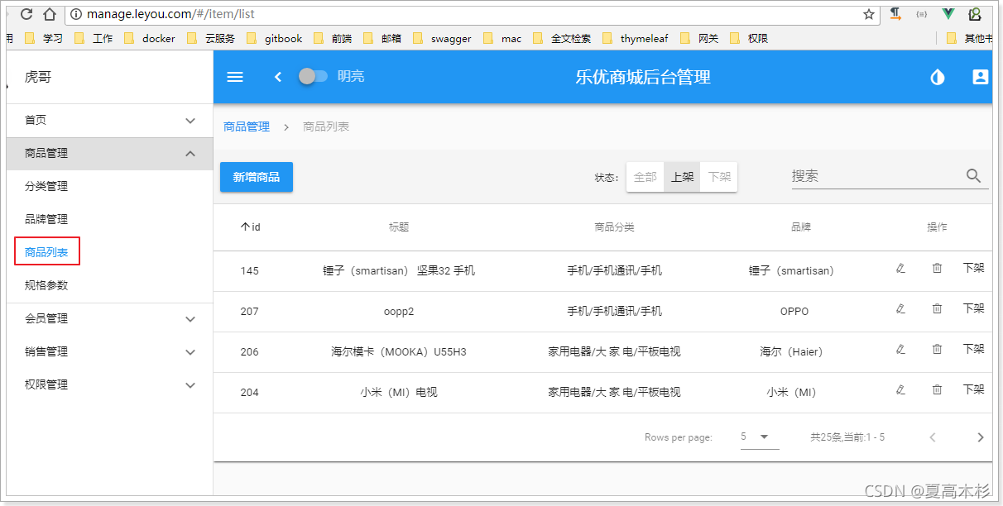
Task: Open the 商品管理 breadcrumb link
Action: [245, 126]
